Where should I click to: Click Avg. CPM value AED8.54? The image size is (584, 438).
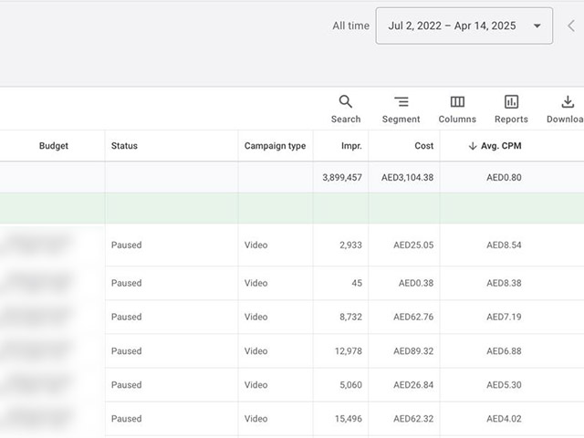click(504, 245)
